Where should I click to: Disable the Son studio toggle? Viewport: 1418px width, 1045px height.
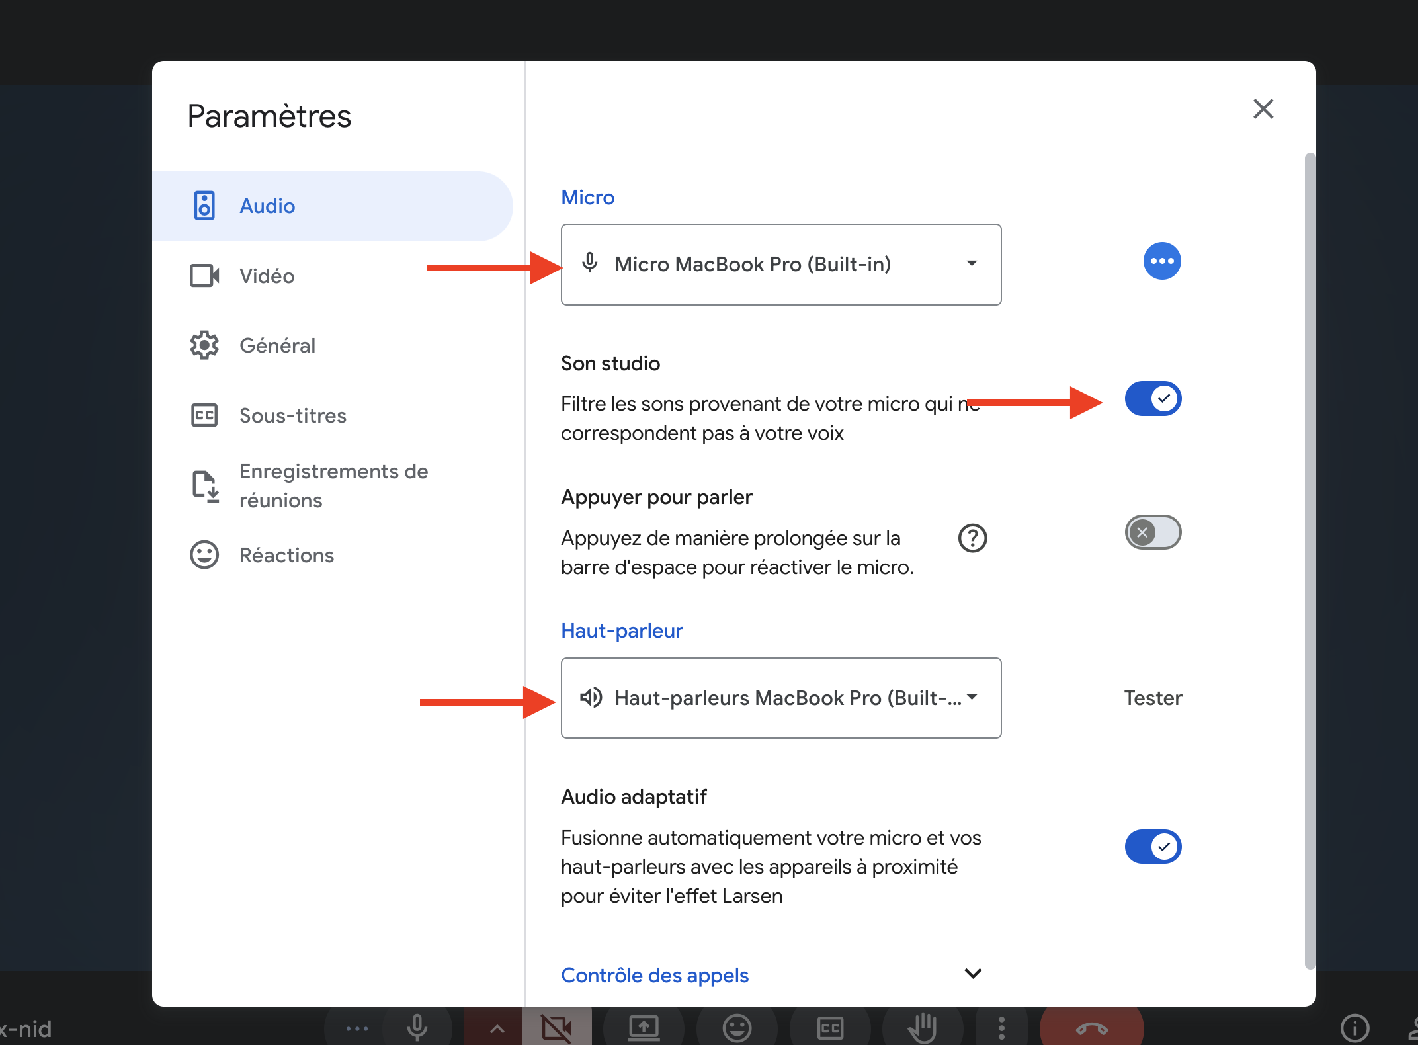pos(1153,399)
